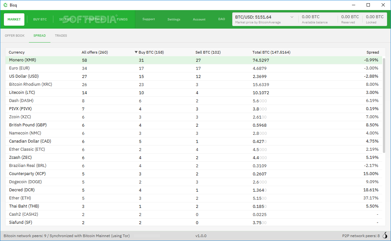
Task: Select the Zcash (ZEC) row
Action: pos(194,158)
